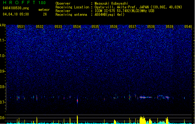Click the Receiving antenna label
The width and height of the screenshot is (195, 124).
coord(71,15)
